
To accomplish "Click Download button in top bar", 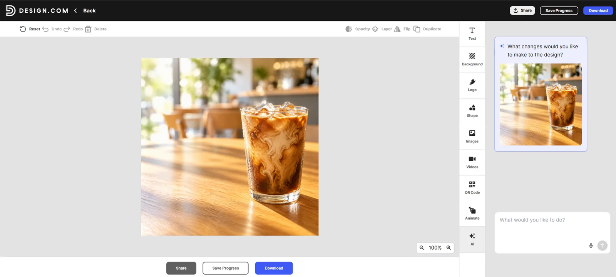I will click(x=598, y=10).
